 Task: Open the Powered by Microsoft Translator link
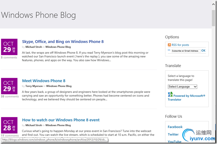[x=187, y=98]
